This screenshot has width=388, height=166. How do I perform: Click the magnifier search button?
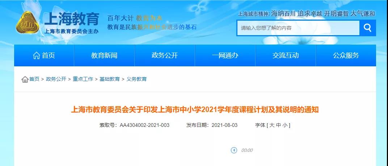pos(367,28)
